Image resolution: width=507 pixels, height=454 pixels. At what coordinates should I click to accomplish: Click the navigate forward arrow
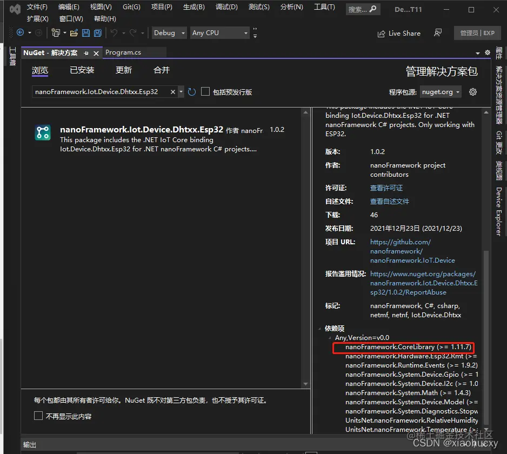coord(38,32)
